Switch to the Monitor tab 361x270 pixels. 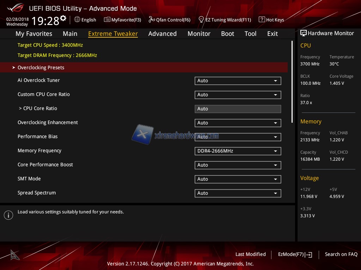(x=199, y=34)
